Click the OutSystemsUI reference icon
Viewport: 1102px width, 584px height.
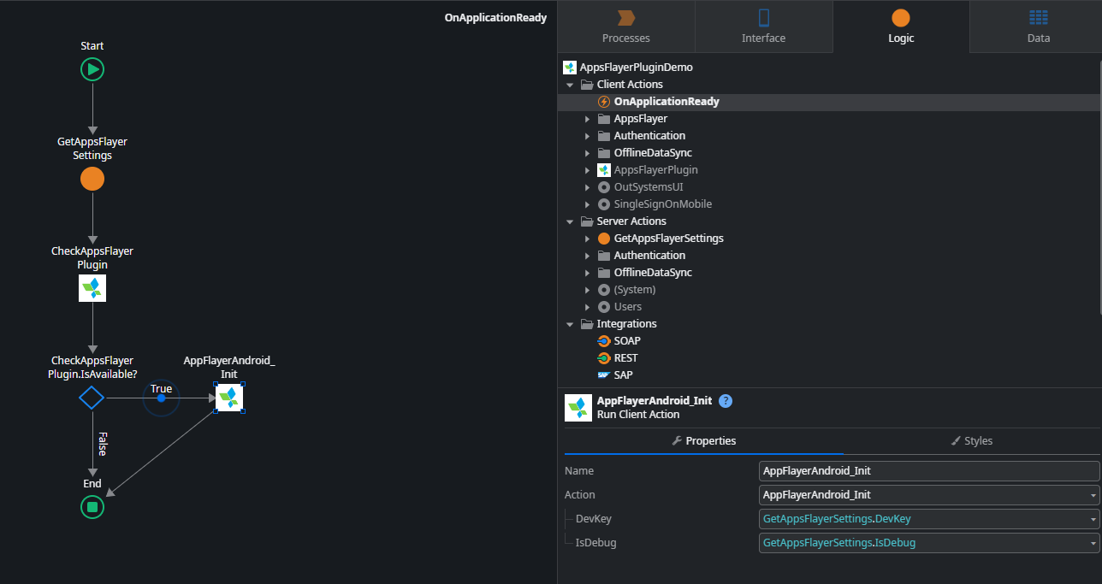pyautogui.click(x=604, y=187)
